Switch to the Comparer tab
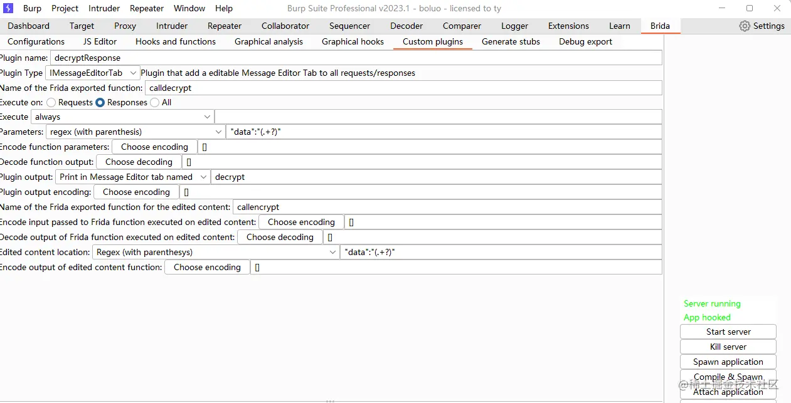This screenshot has width=791, height=403. [462, 26]
